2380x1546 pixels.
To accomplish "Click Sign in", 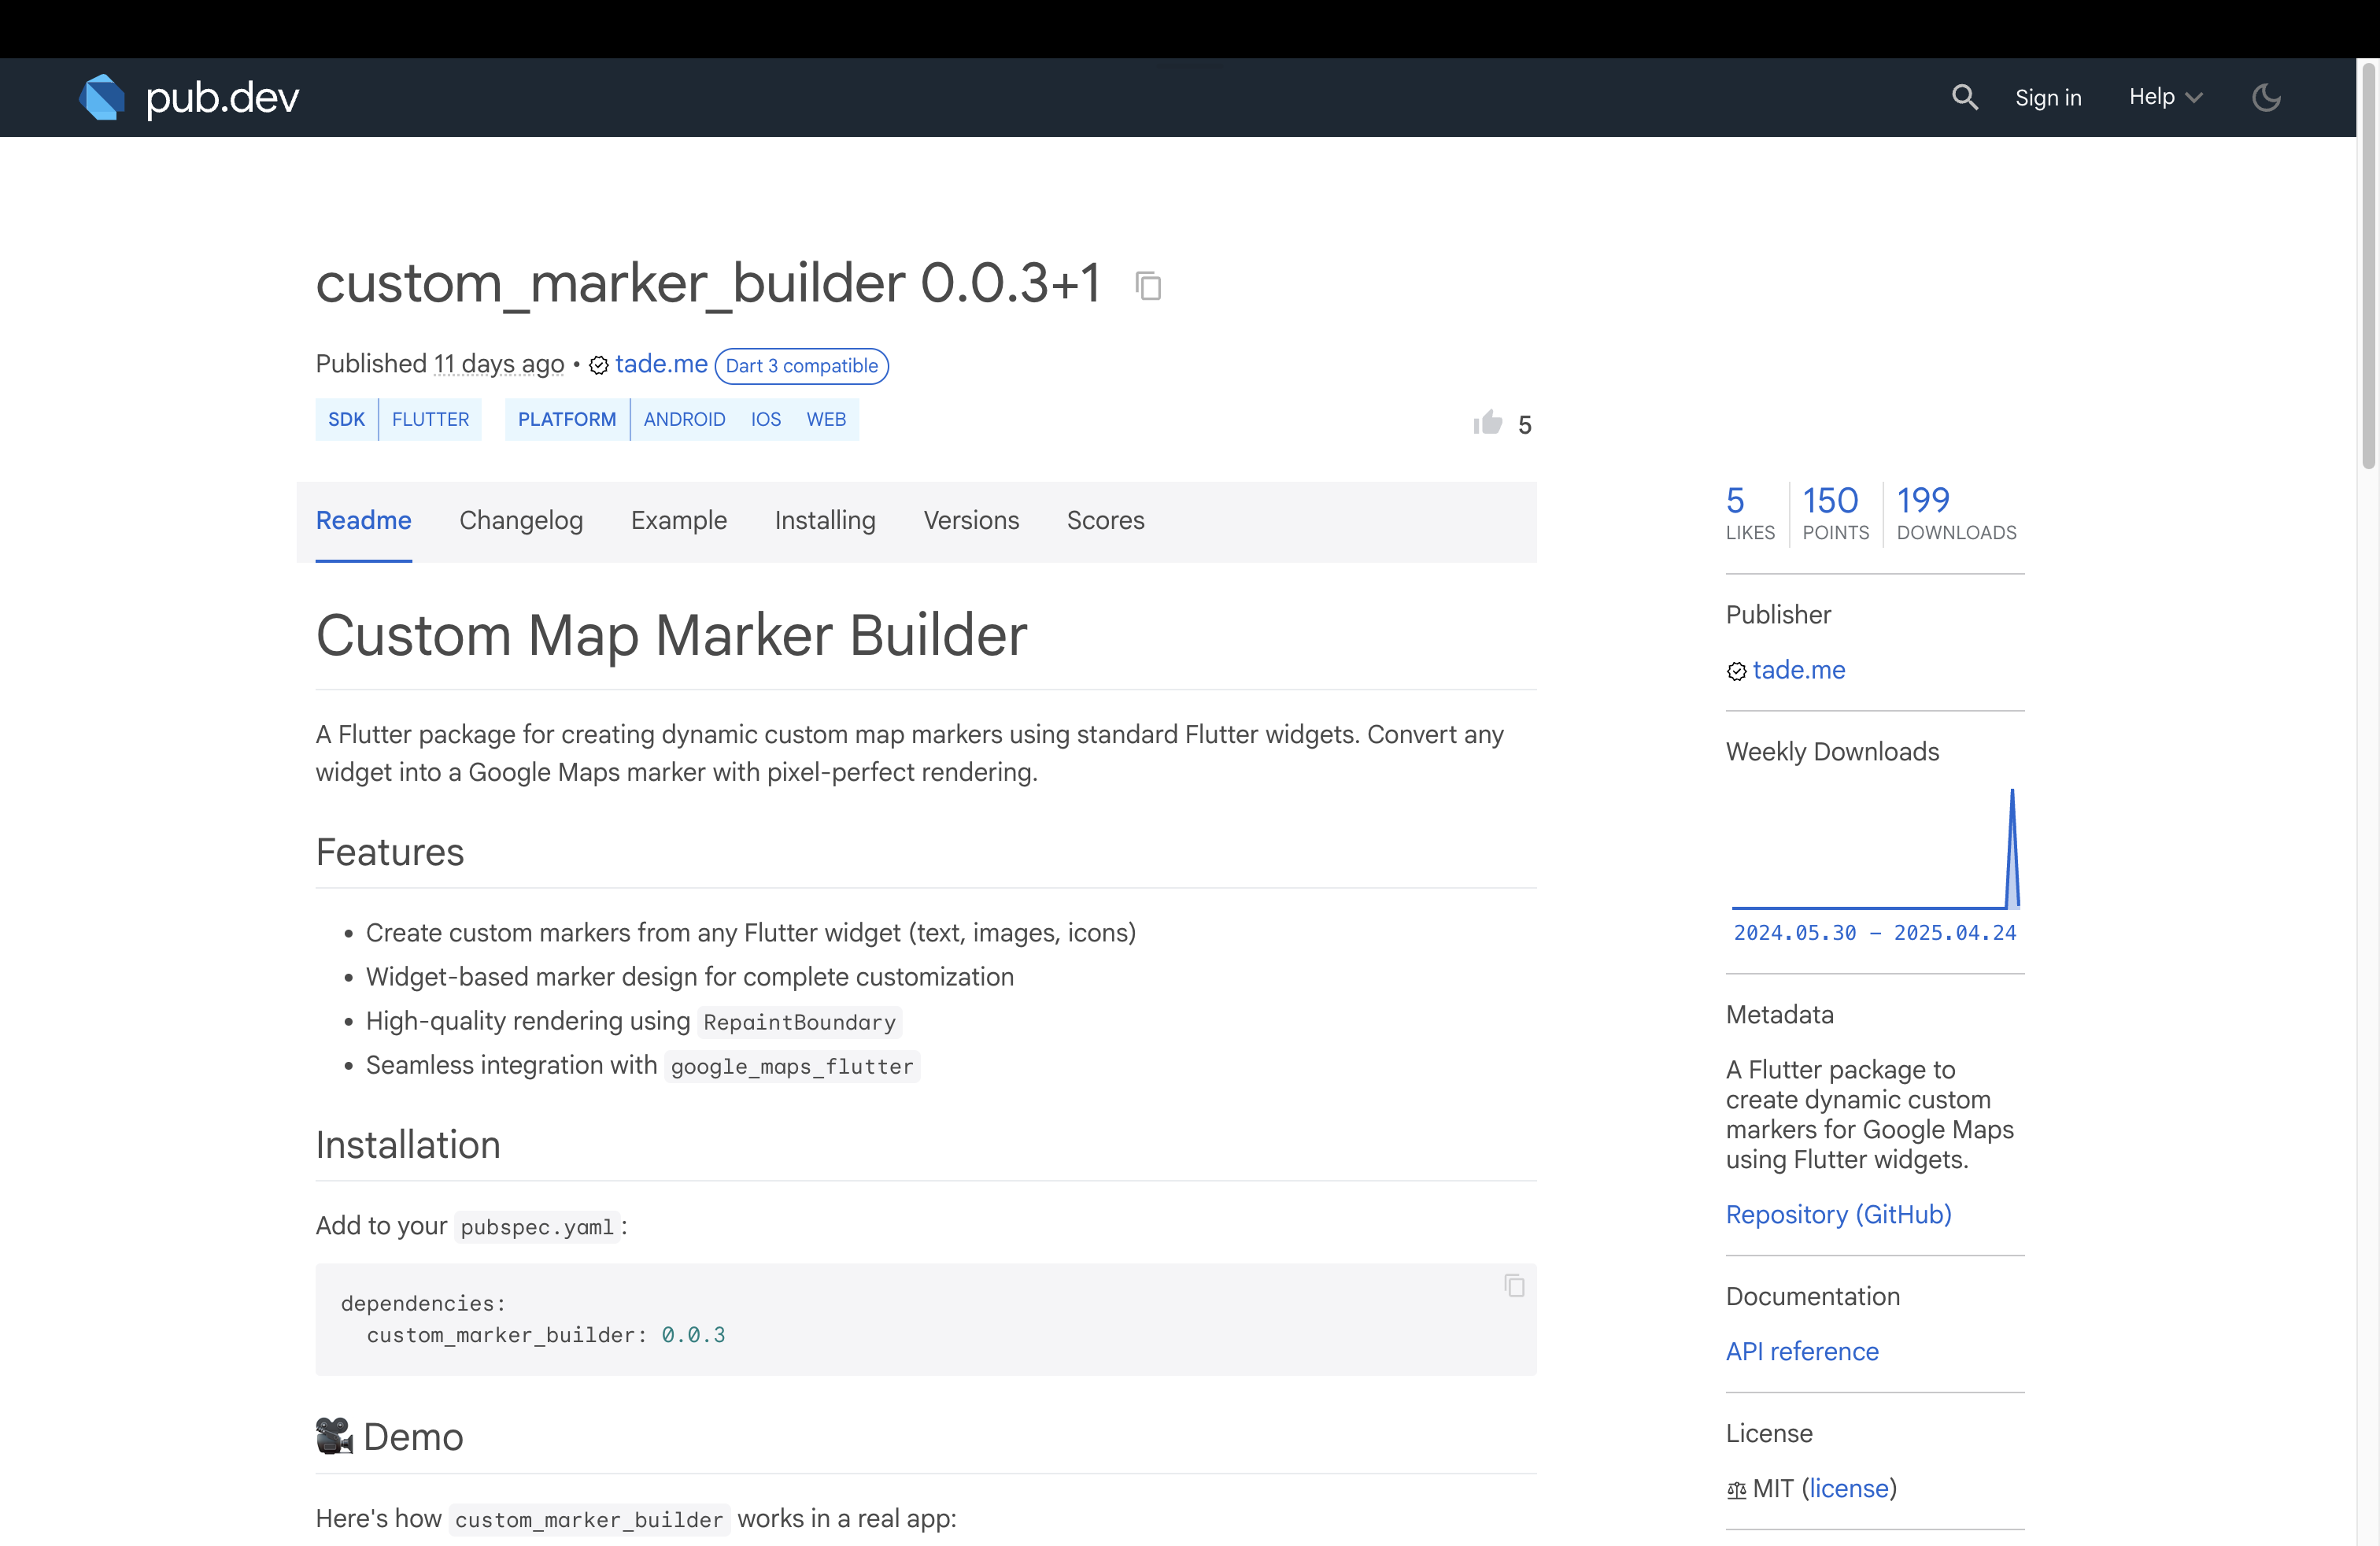I will [x=2047, y=97].
